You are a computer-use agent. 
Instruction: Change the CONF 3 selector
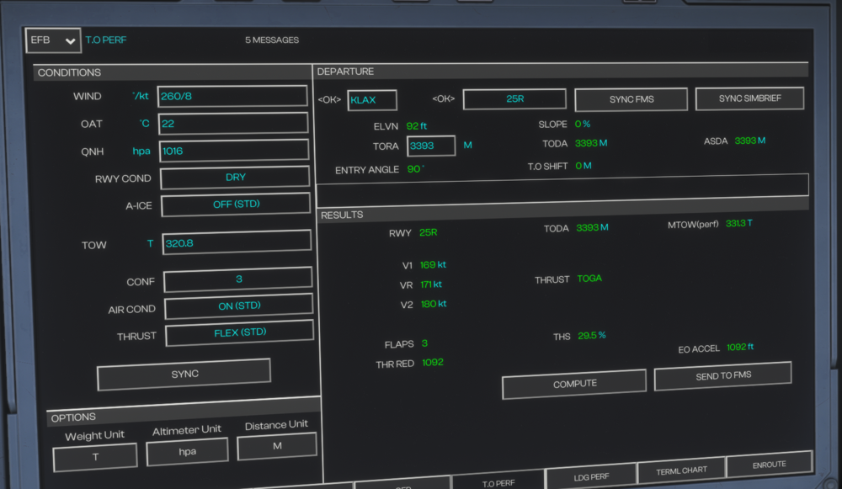click(x=237, y=280)
